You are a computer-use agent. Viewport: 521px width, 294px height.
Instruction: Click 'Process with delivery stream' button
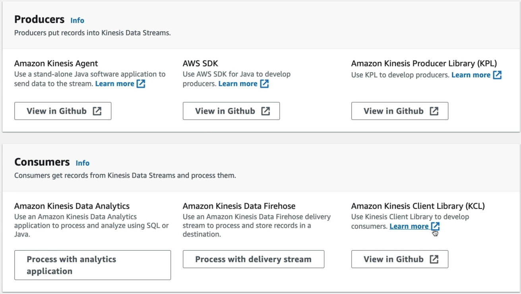point(254,259)
